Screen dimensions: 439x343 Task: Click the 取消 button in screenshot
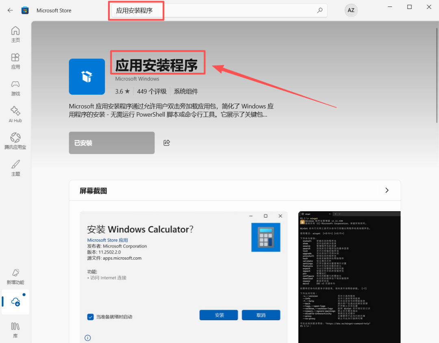[x=261, y=315]
